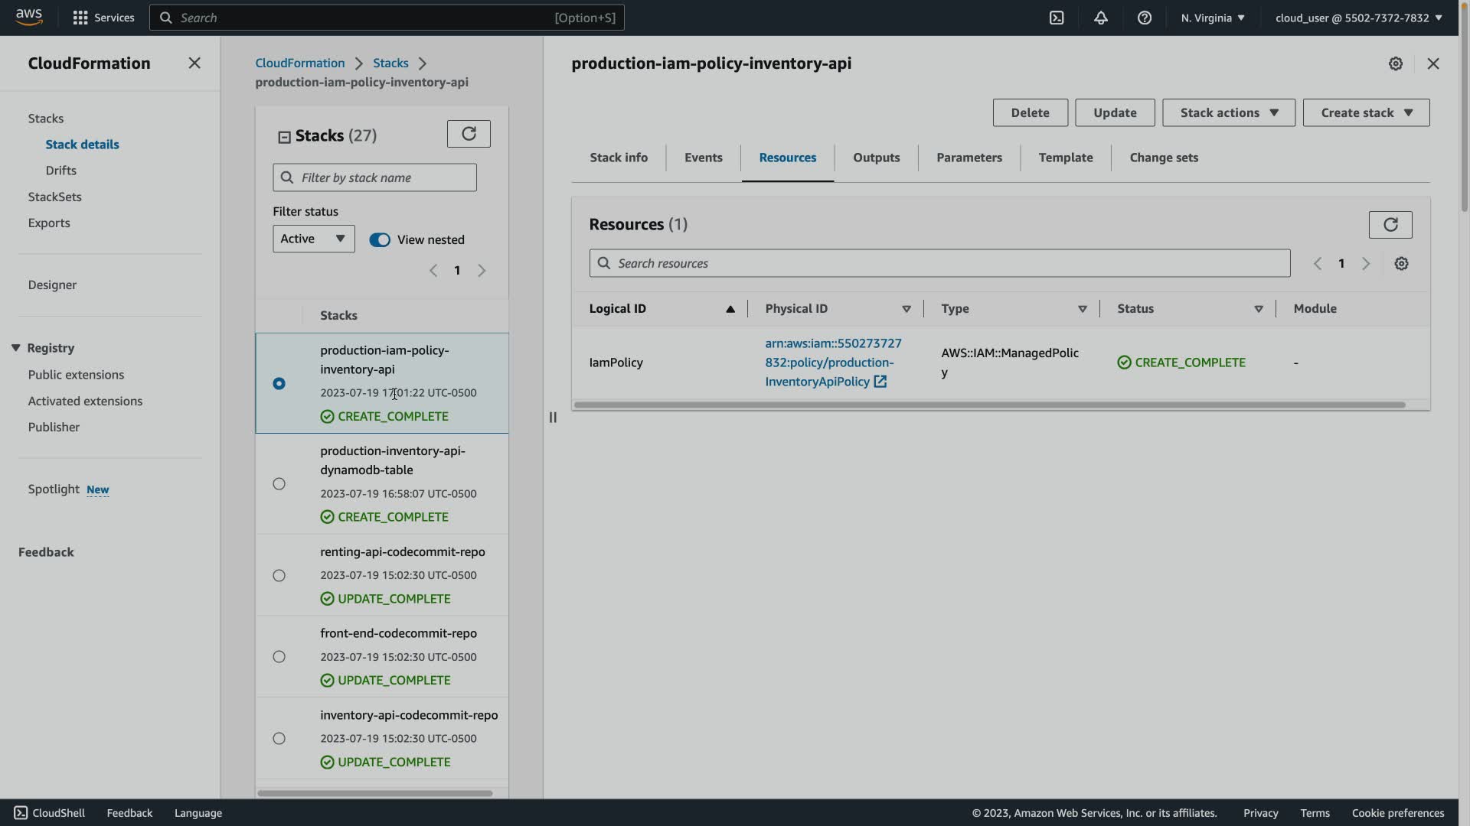Open resources table preferences gear
1470x826 pixels.
(1401, 263)
